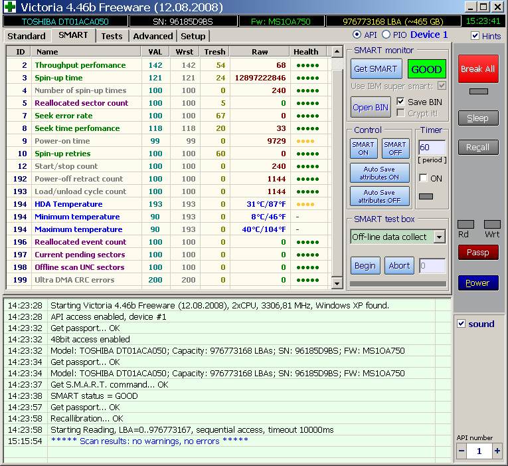Select the Reallocated sector count row
This screenshot has width=508, height=466.
tap(169, 103)
